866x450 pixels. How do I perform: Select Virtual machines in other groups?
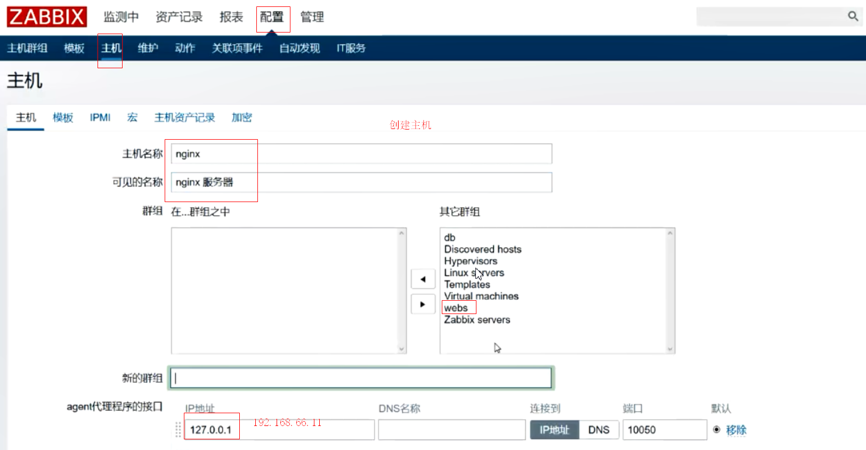pos(481,296)
